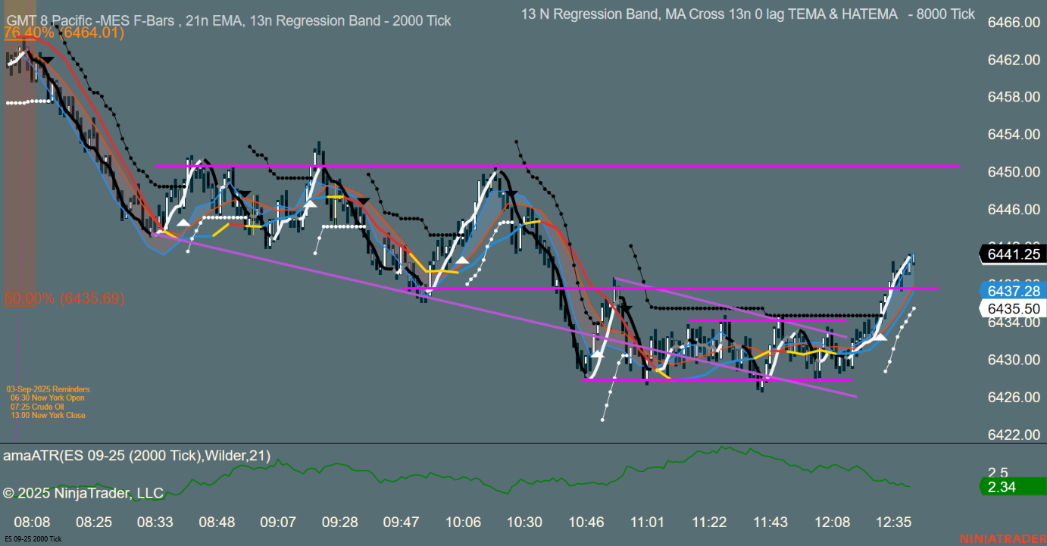This screenshot has height=546, width=1047.
Task: Click the 11:43 time axis label
Action: (x=770, y=523)
